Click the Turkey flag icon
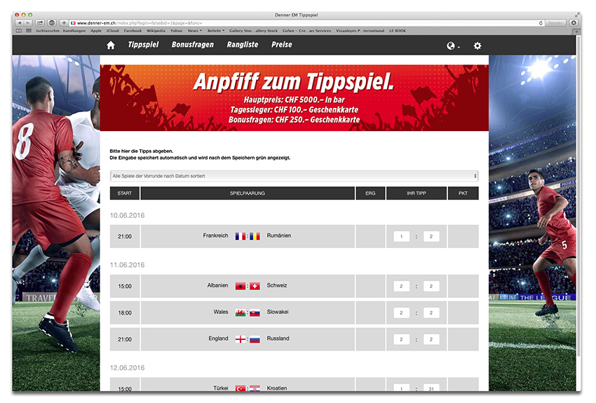The image size is (596, 403). [x=241, y=388]
